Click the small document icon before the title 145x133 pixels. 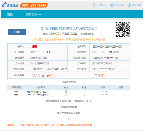pyautogui.click(x=42, y=28)
